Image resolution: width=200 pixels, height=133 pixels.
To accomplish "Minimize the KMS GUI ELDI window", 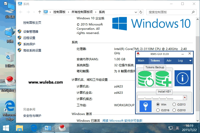I will (183, 54).
